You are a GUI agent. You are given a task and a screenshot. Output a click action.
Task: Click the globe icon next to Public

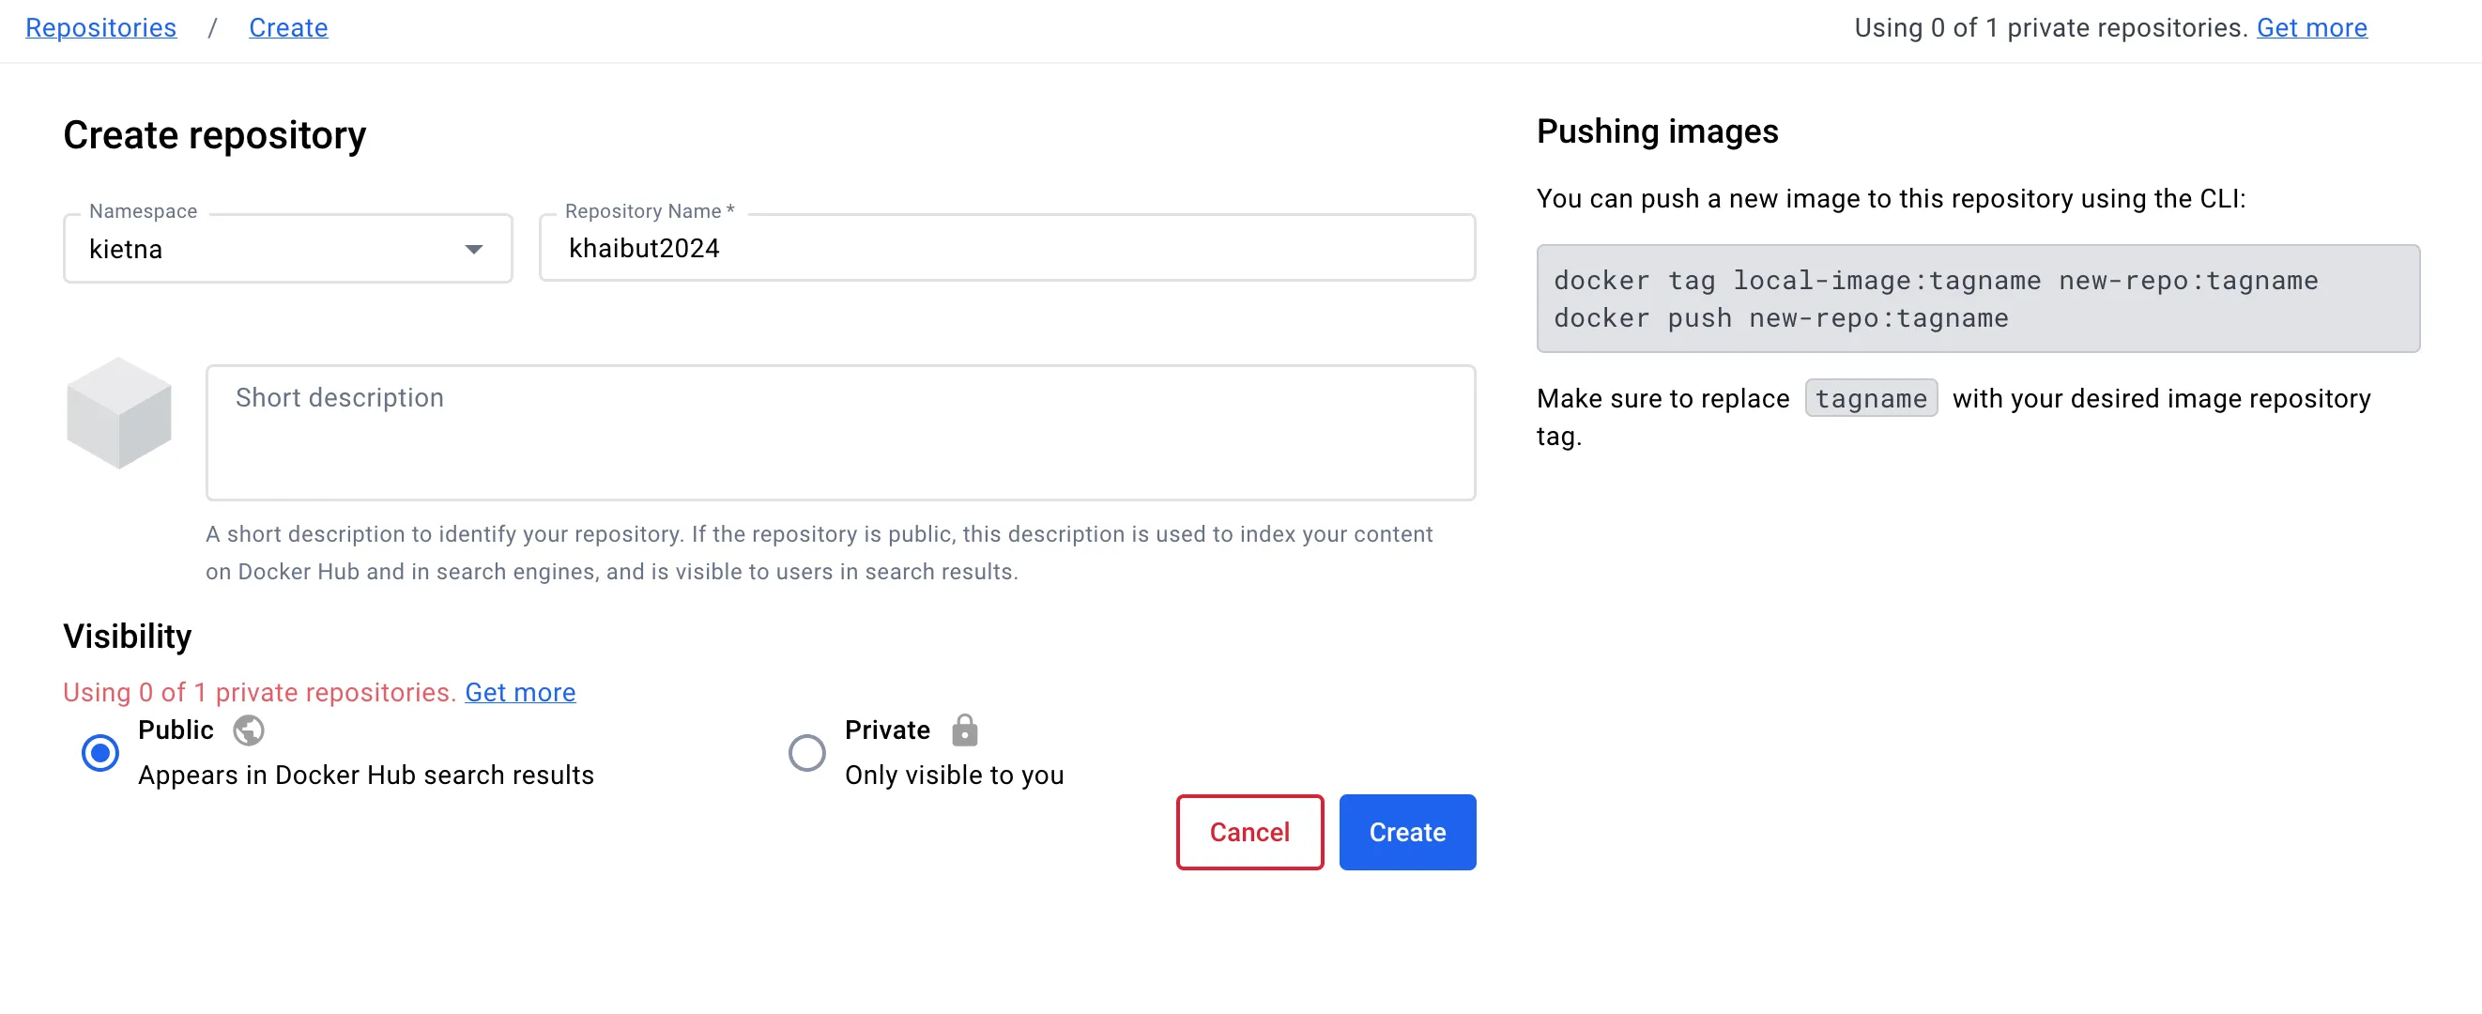(x=249, y=730)
